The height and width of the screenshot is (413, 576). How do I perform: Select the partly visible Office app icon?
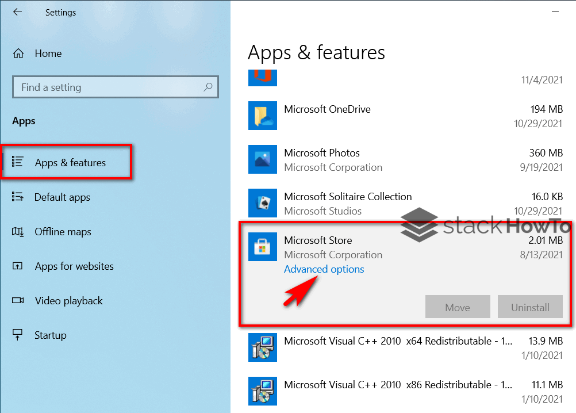click(263, 78)
